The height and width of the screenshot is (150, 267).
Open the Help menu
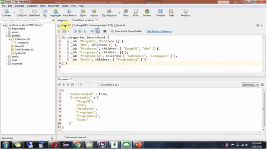pos(81,5)
